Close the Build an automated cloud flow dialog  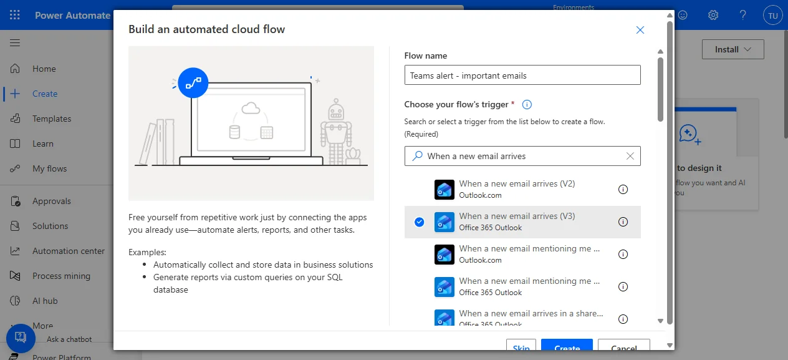640,30
